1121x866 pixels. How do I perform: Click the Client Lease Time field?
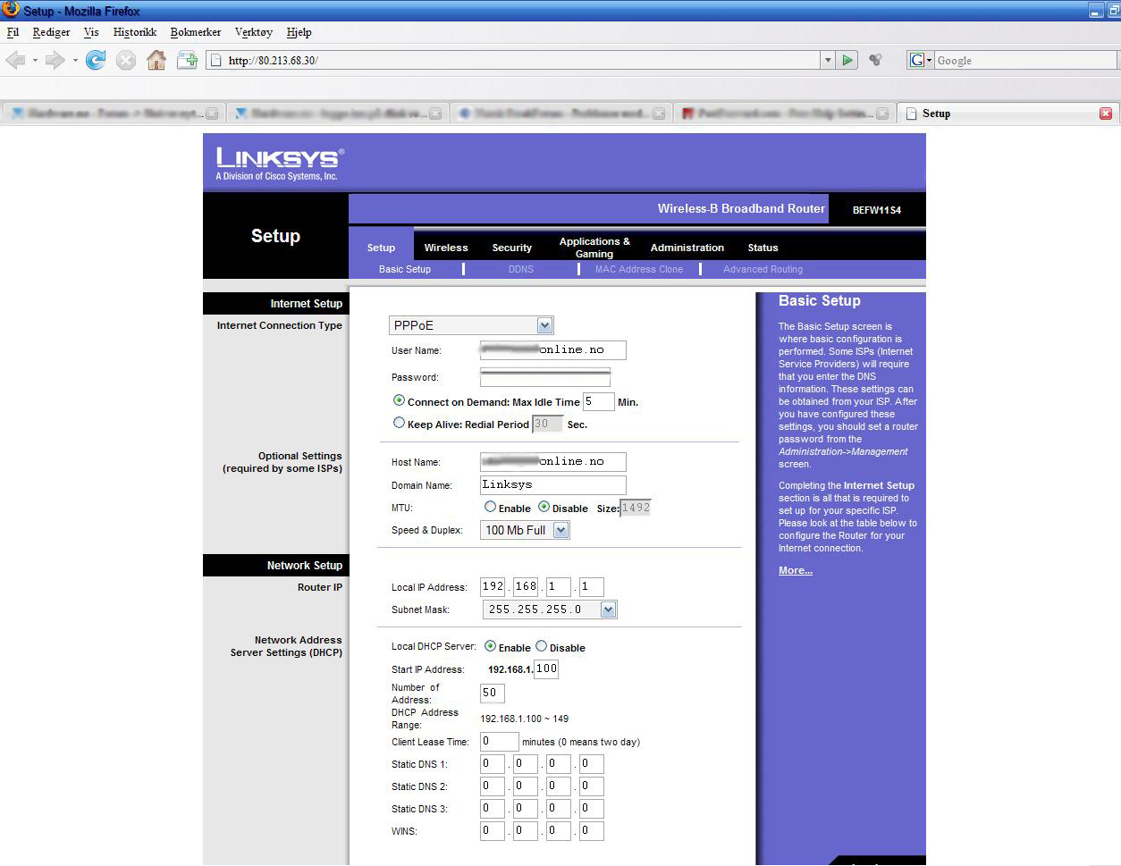click(499, 741)
